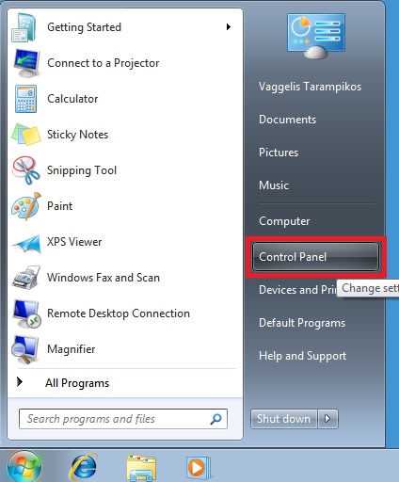Open the Calculator icon
This screenshot has height=482, width=399.
click(x=25, y=99)
